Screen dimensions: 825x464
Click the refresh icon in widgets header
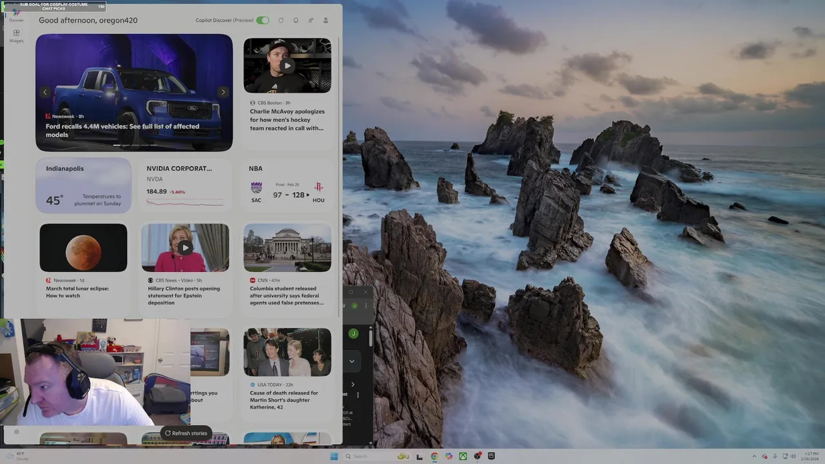click(281, 20)
